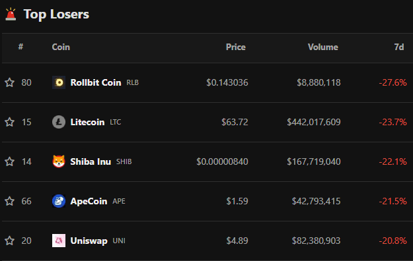Click the red siren Top Losers icon
The width and height of the screenshot is (413, 261).
tap(11, 14)
